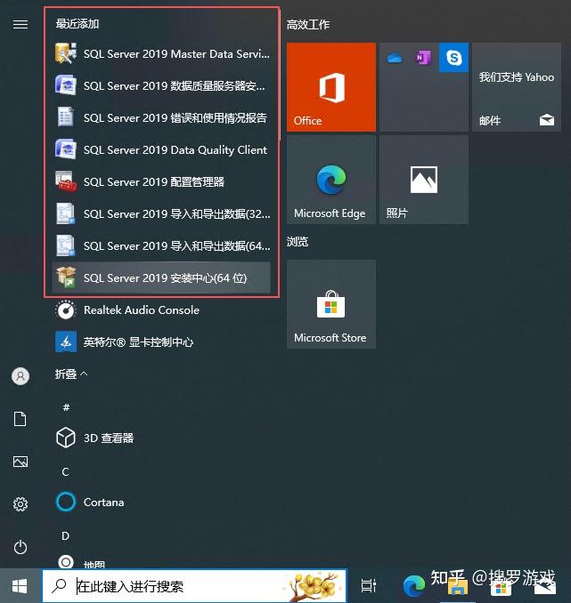Open SQL Server 2019 错误和使用情况报告 icon

pos(66,117)
